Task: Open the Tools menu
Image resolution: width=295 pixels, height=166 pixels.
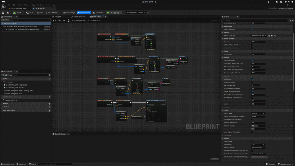Action: point(47,5)
